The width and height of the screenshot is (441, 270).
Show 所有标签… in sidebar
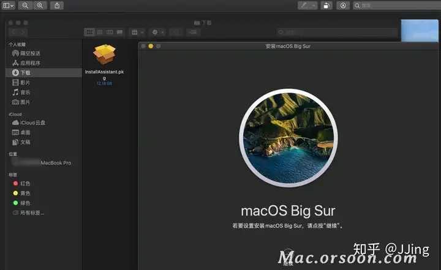tap(28, 212)
